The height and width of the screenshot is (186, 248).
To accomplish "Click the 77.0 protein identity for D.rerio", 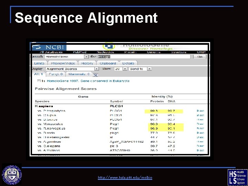I will coord(154,133).
